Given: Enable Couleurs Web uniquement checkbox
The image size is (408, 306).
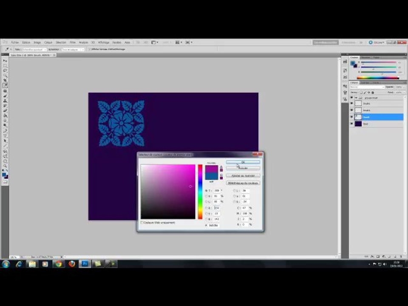Looking at the screenshot, I should 142,222.
